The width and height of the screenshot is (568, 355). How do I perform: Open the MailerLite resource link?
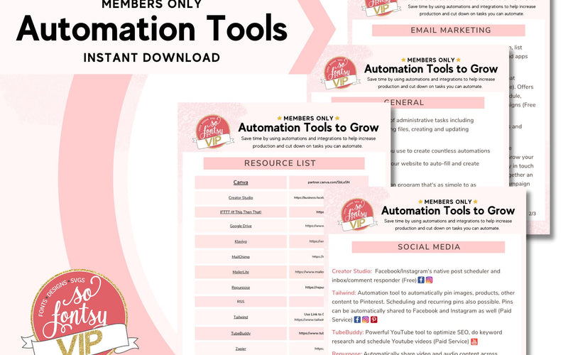pos(241,272)
